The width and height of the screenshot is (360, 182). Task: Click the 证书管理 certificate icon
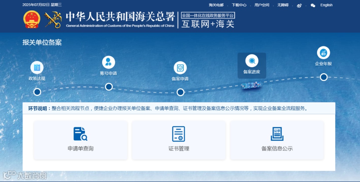tap(179, 134)
